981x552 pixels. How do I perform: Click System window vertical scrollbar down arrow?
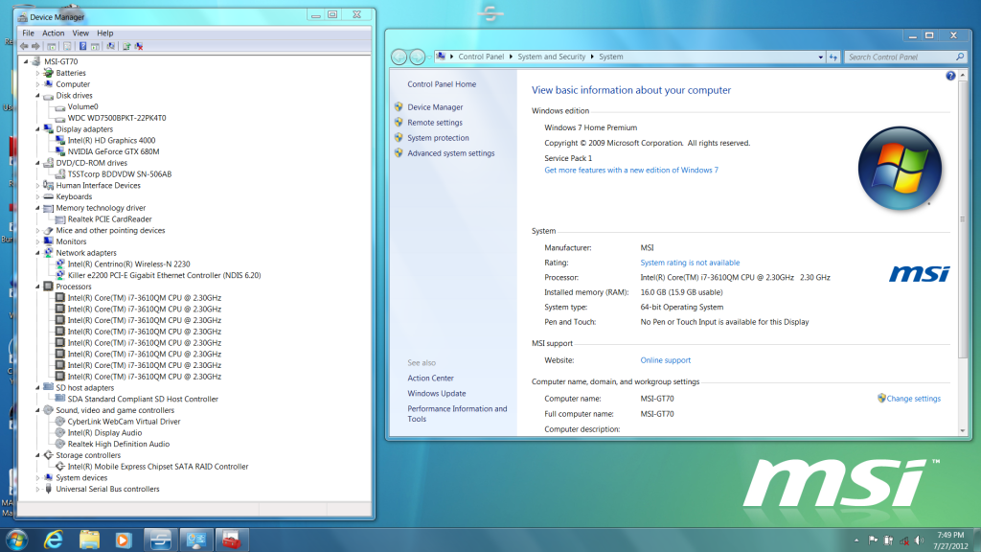click(962, 430)
